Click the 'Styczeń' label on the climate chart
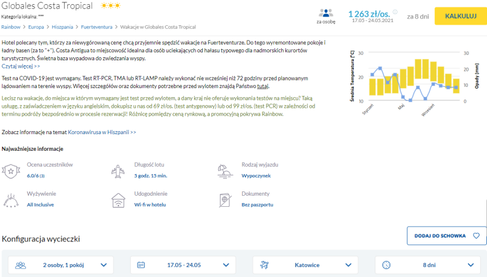 (368, 110)
